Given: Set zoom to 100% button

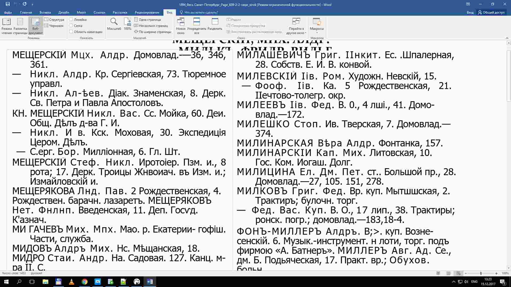Looking at the screenshot, I should pos(127,24).
